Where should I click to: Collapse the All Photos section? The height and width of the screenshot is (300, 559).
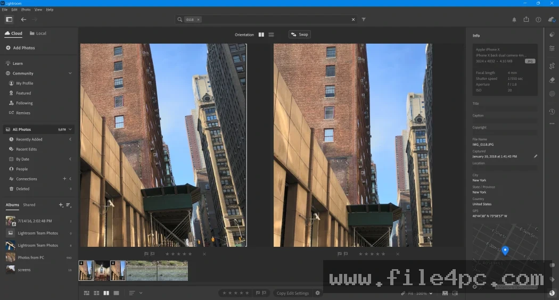(70, 129)
